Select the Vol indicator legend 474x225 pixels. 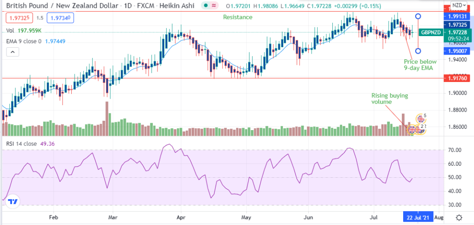26,31
